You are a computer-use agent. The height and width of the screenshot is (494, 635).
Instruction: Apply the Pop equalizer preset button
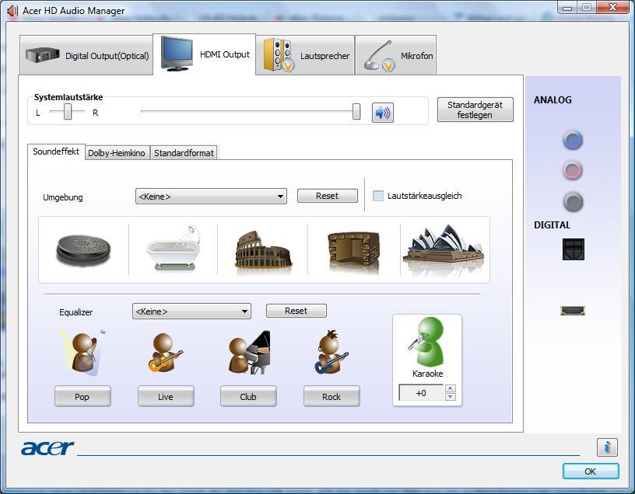click(82, 397)
